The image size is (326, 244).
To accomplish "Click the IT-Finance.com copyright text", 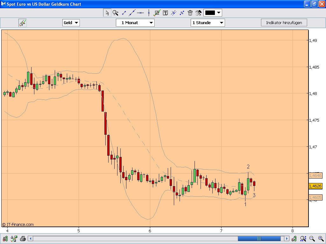I will pyautogui.click(x=18, y=225).
